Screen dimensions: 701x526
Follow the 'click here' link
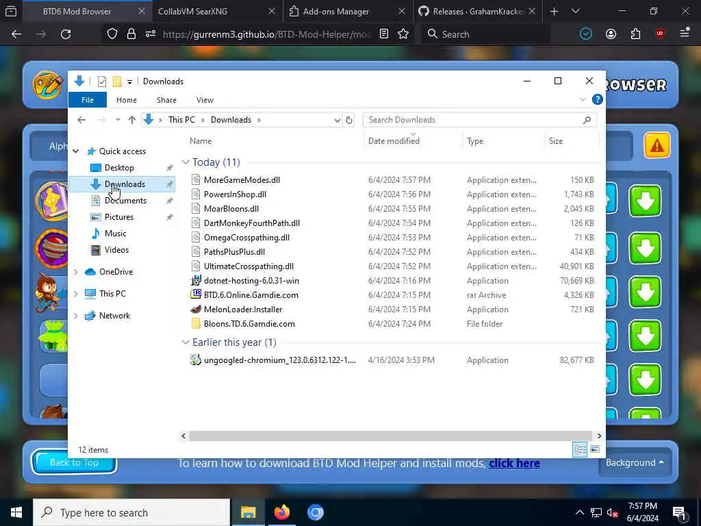[514, 464]
